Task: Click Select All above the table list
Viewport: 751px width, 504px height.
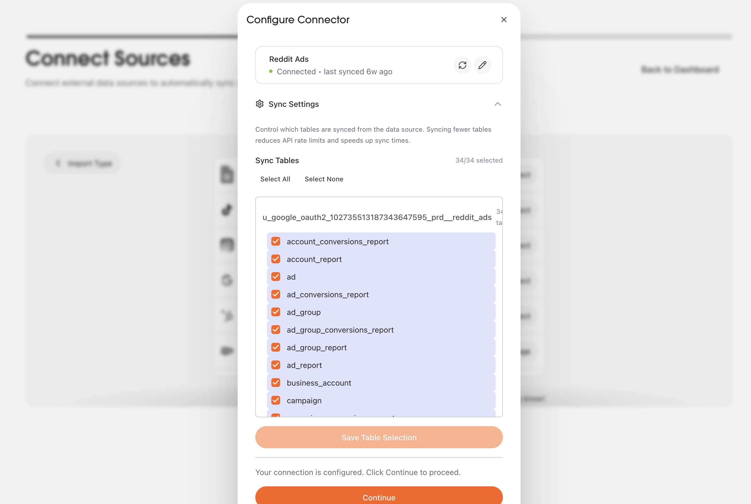Action: click(275, 179)
